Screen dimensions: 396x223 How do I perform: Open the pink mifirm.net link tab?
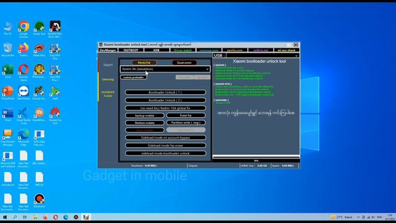(x=260, y=50)
